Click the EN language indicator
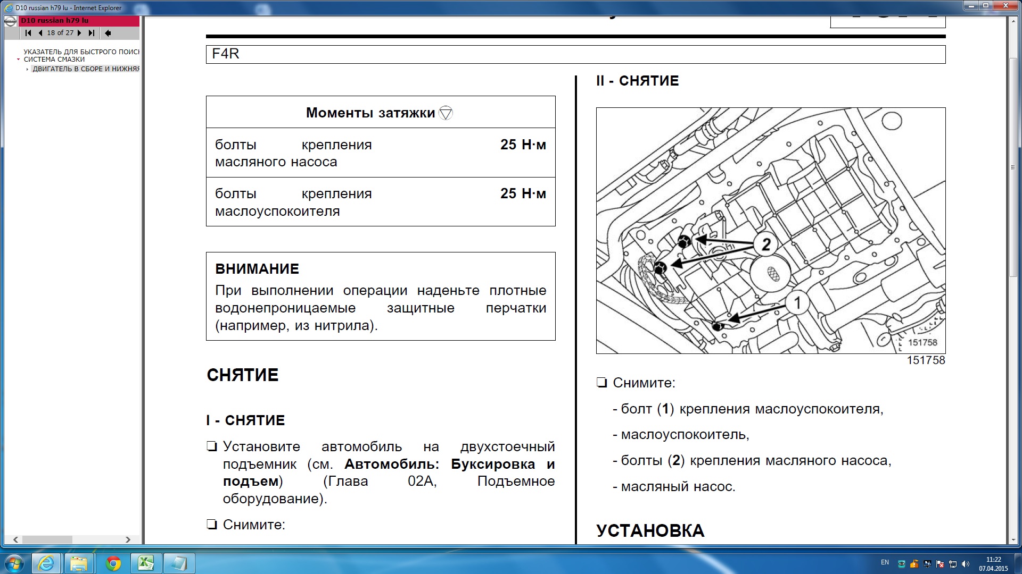The height and width of the screenshot is (574, 1022). (x=885, y=562)
